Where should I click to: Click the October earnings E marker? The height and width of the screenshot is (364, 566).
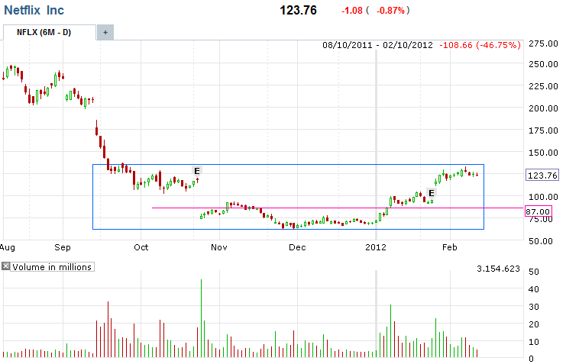(x=197, y=171)
